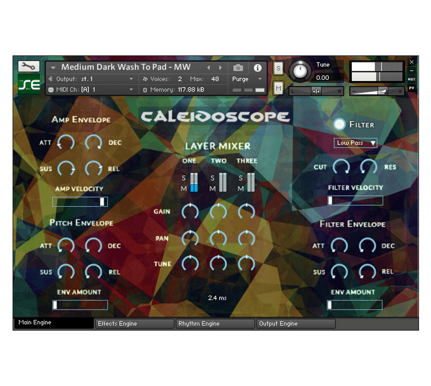Mute layer THREE
This screenshot has height=386, width=431.
(x=241, y=188)
